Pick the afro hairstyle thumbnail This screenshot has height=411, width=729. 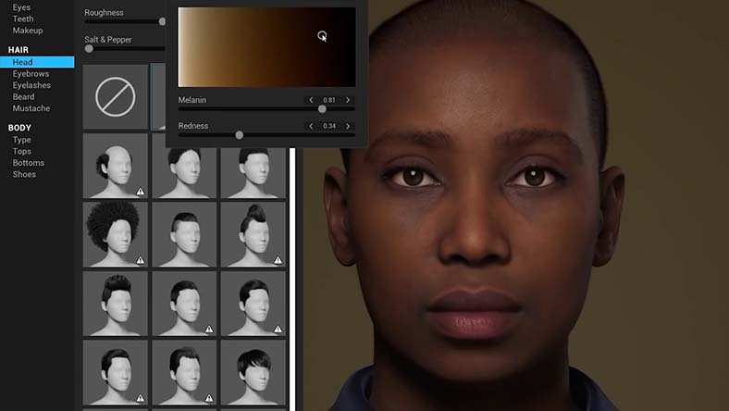pos(116,234)
